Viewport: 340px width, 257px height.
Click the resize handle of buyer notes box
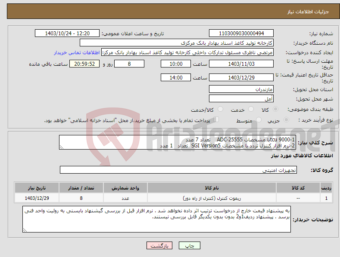tap(25, 230)
